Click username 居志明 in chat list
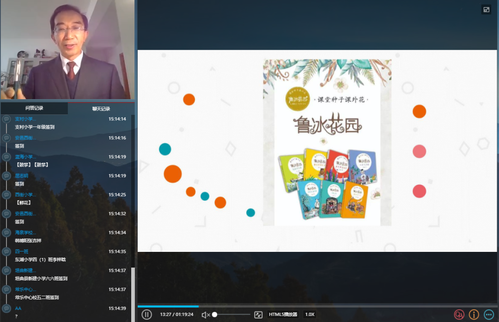Screen dimensions: 499x322 click(x=22, y=176)
